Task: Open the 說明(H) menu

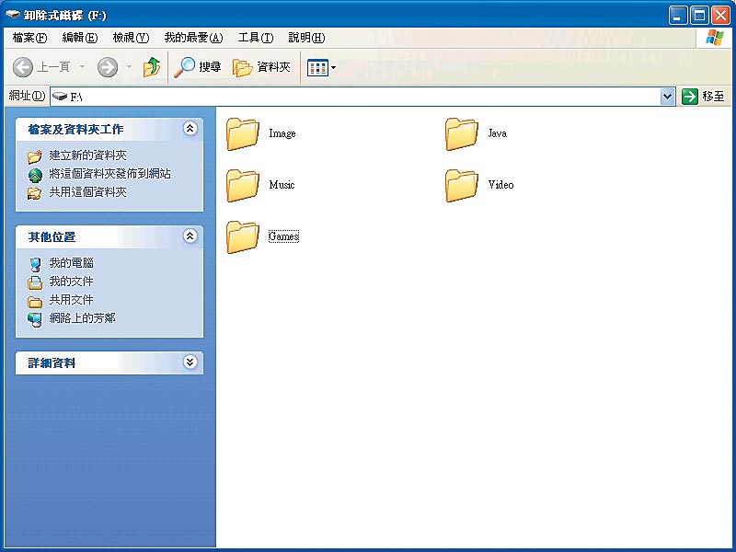Action: point(306,38)
